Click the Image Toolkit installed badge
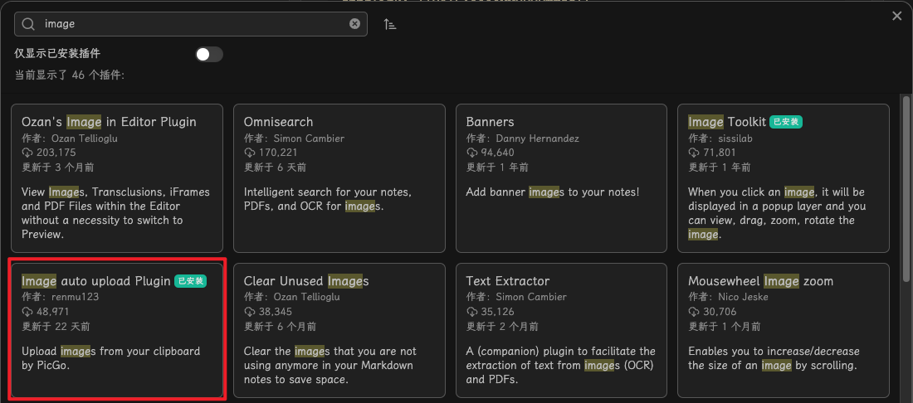The image size is (913, 403). coord(786,122)
